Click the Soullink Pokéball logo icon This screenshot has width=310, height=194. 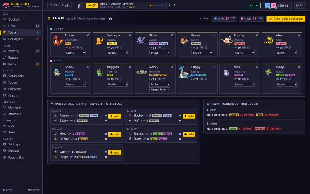coord(6,5)
